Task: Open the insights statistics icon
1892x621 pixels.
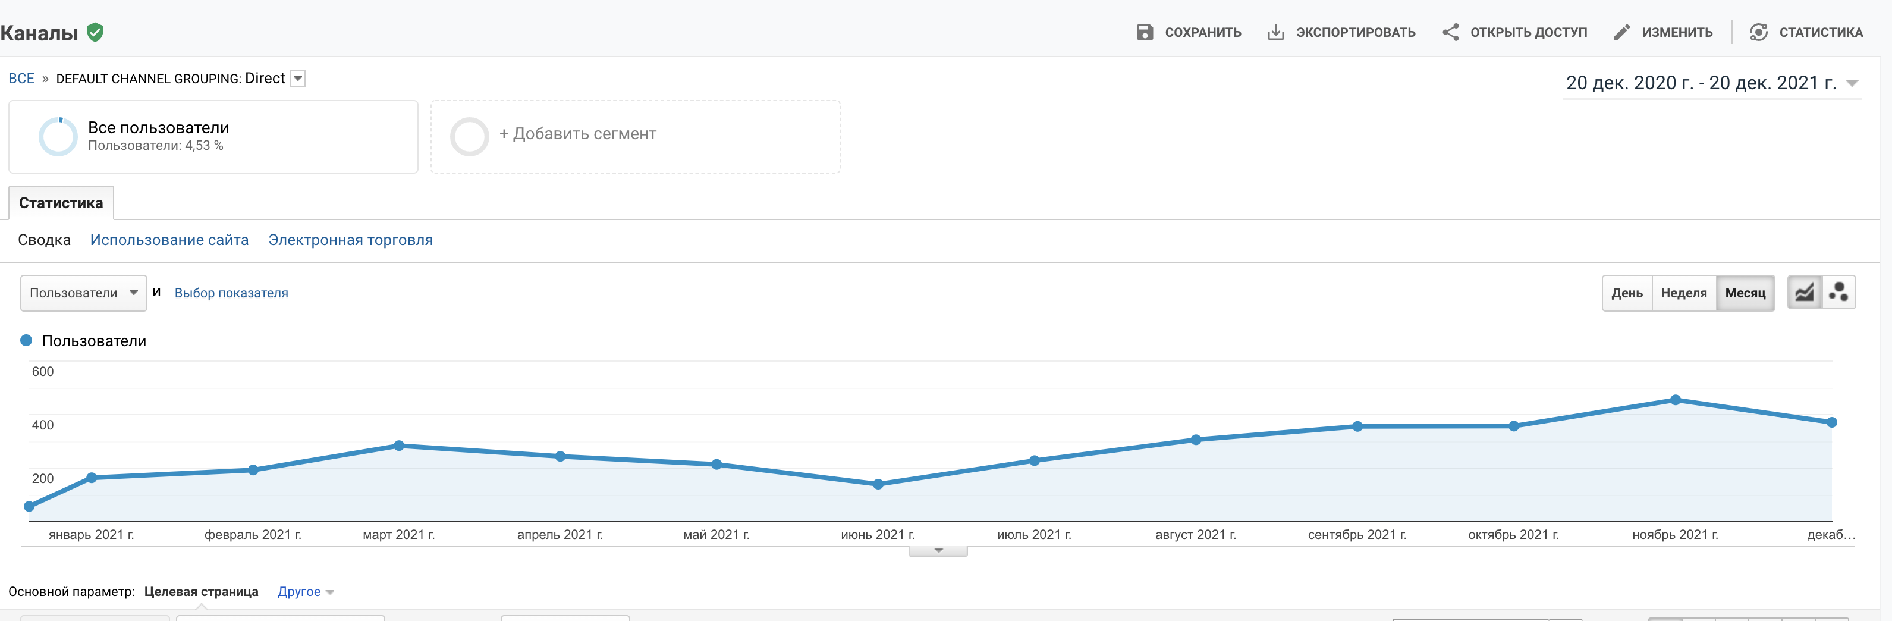Action: (x=1758, y=32)
